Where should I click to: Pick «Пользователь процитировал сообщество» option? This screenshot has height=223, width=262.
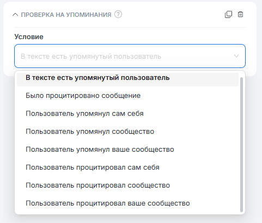127,185
